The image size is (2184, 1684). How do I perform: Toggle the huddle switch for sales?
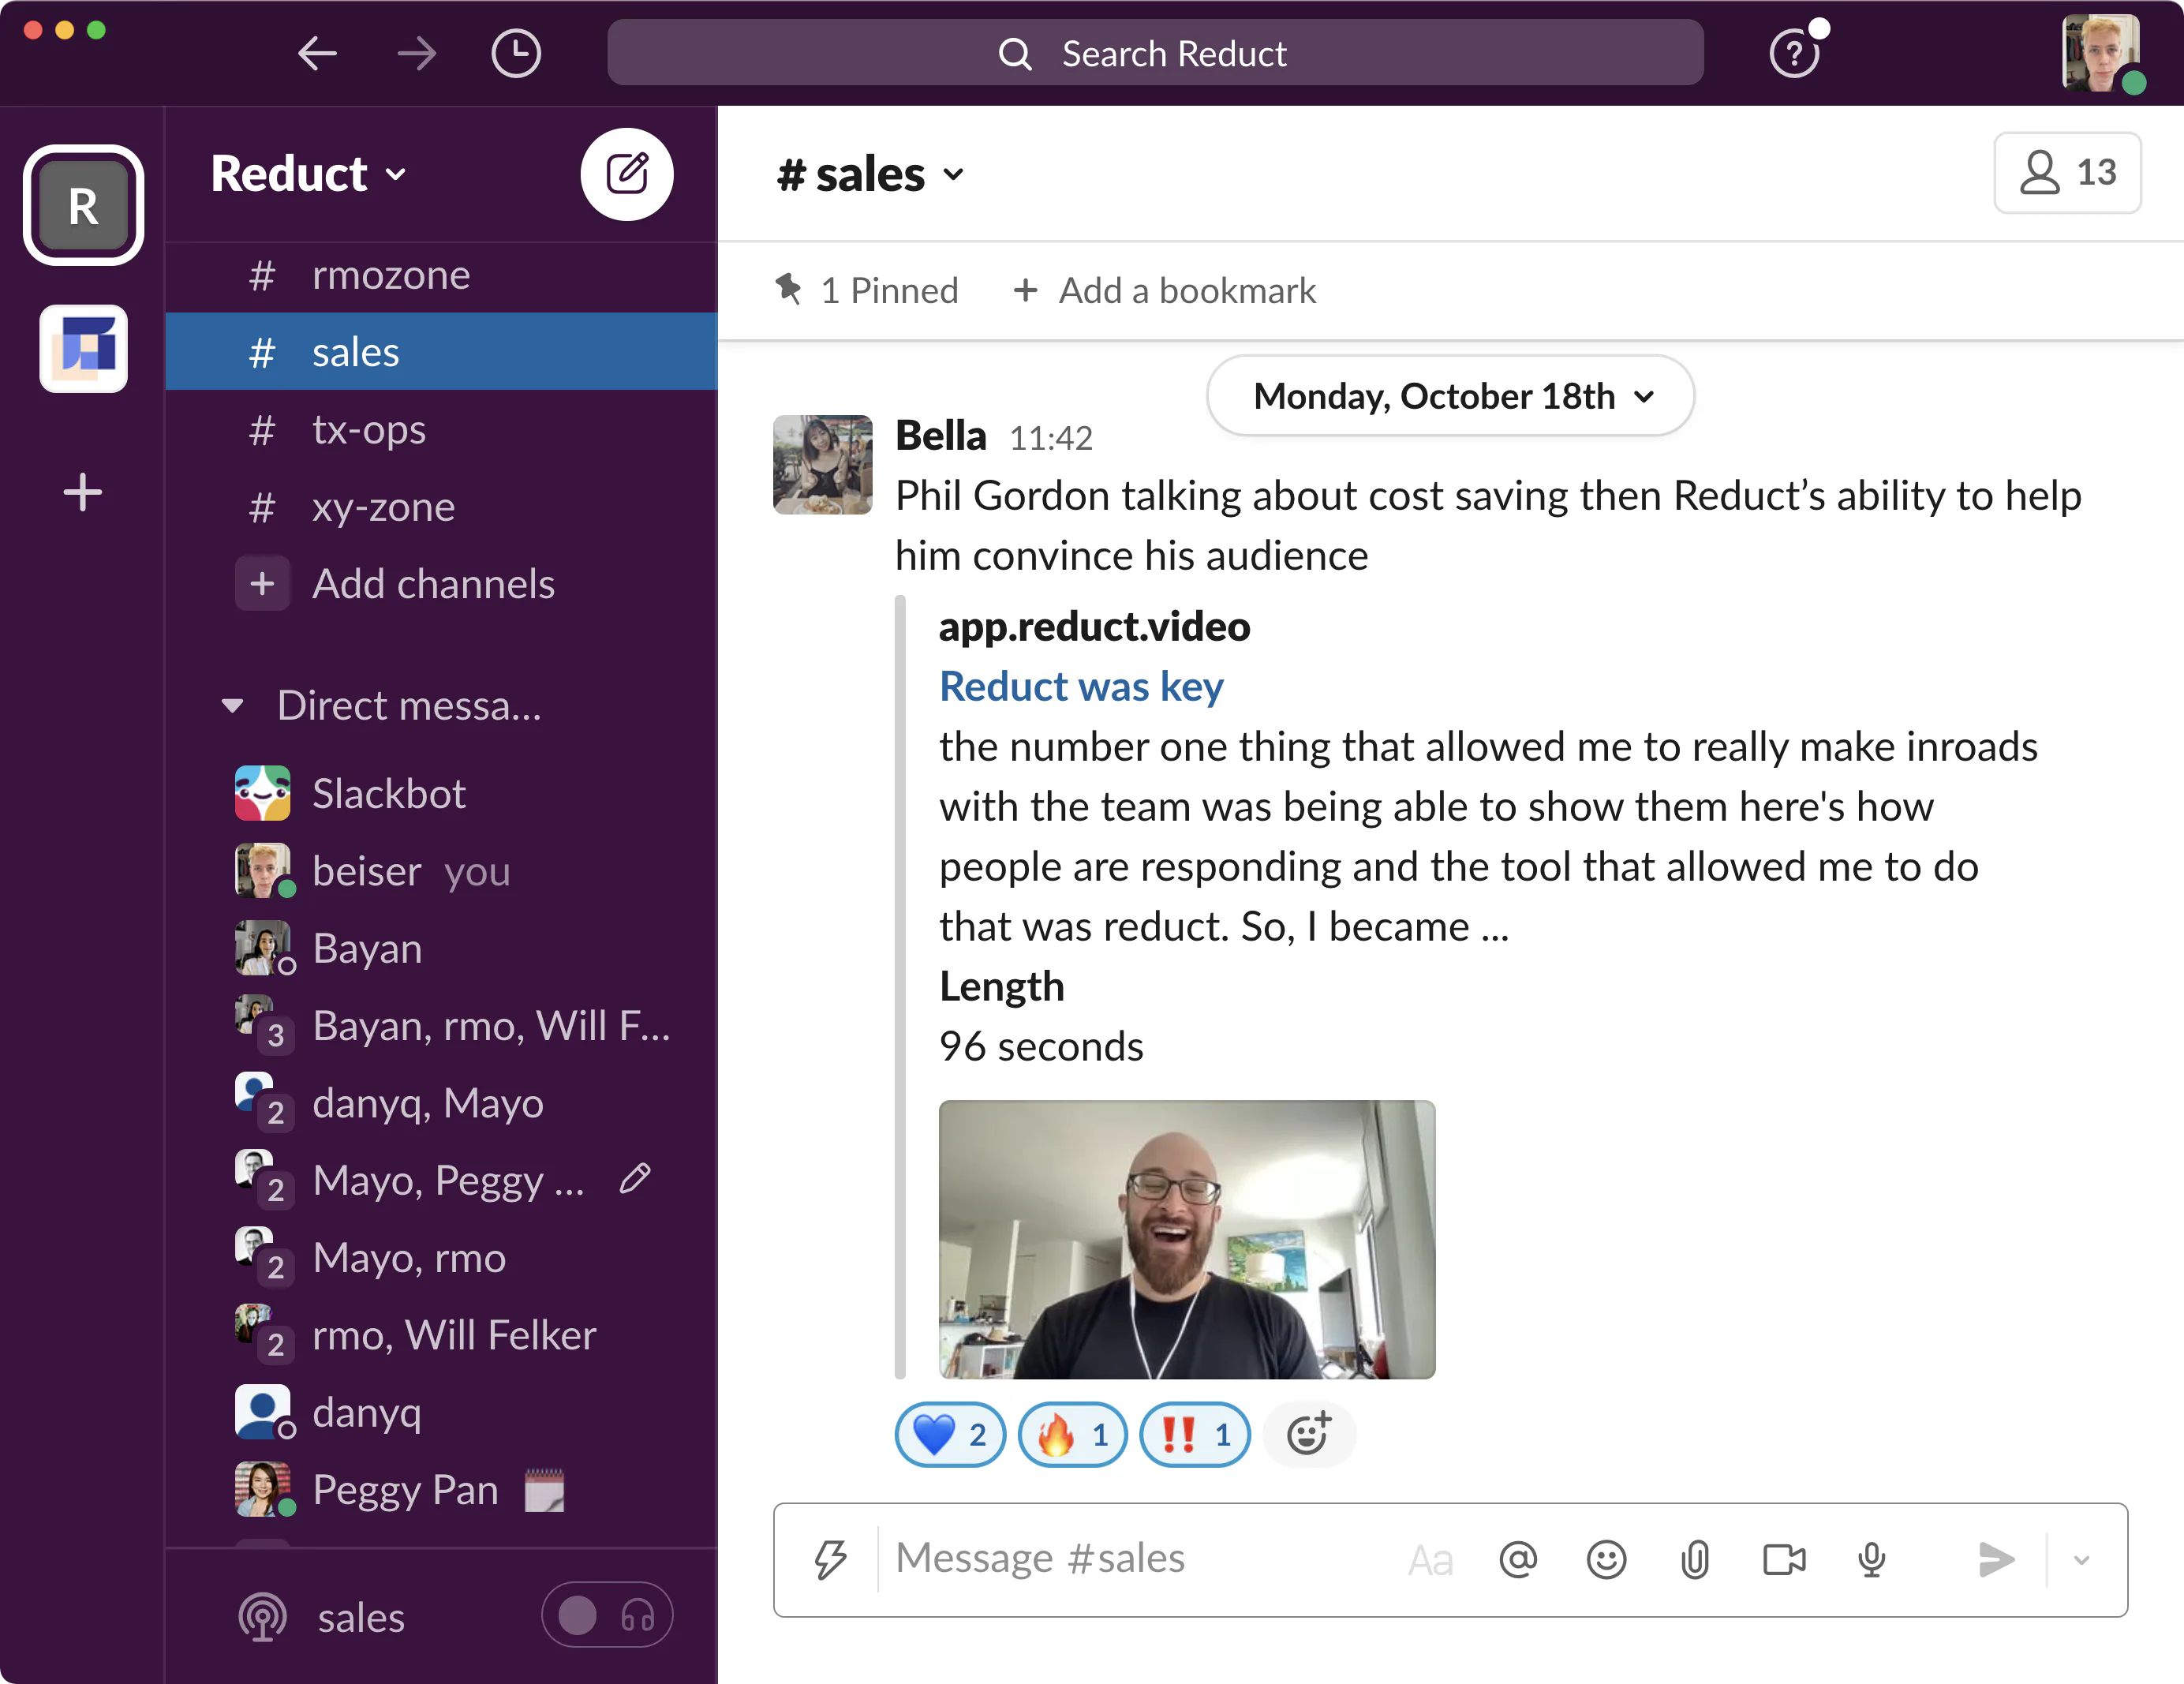point(607,1615)
